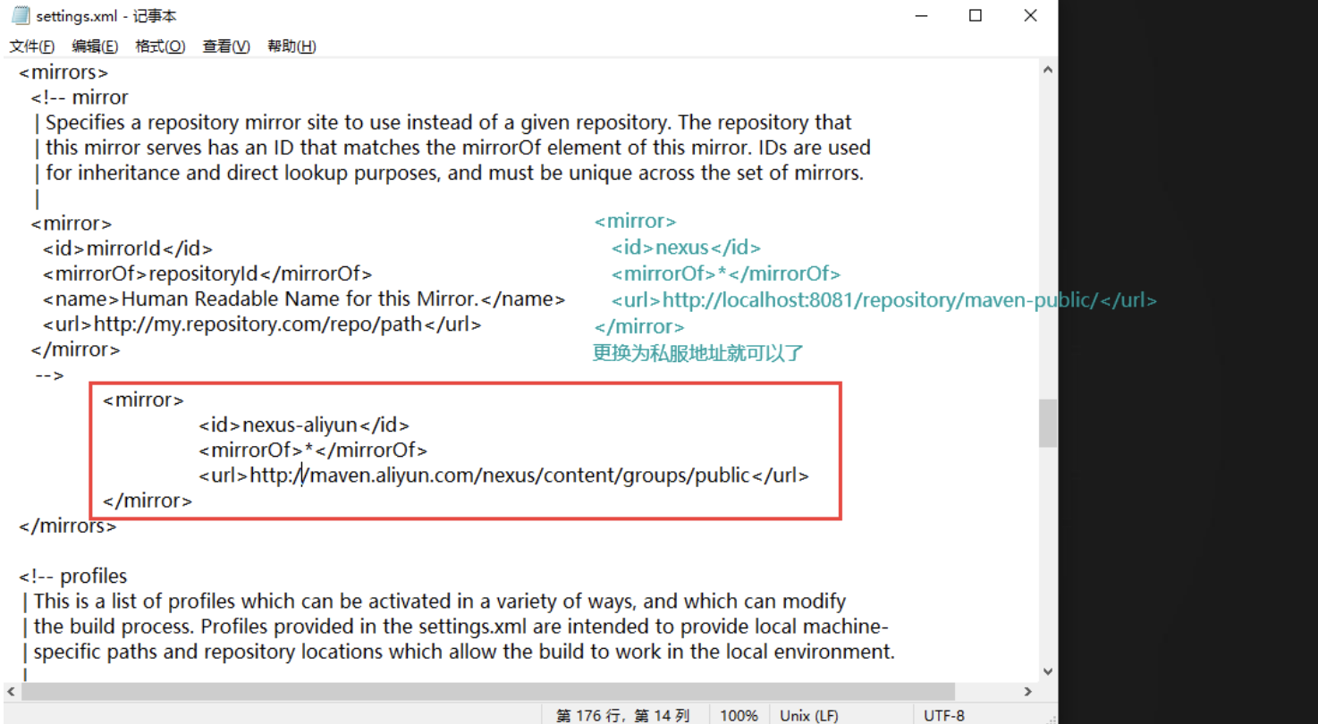Click the horizontal scrollbar thumb
1318x724 pixels.
(x=489, y=691)
